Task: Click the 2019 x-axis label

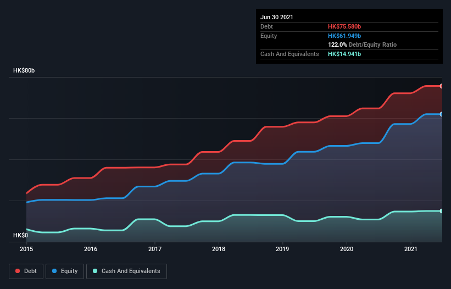Action: click(x=282, y=249)
